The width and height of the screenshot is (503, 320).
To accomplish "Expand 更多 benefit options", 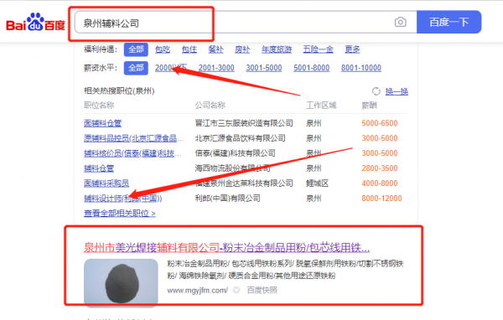I will pos(352,49).
